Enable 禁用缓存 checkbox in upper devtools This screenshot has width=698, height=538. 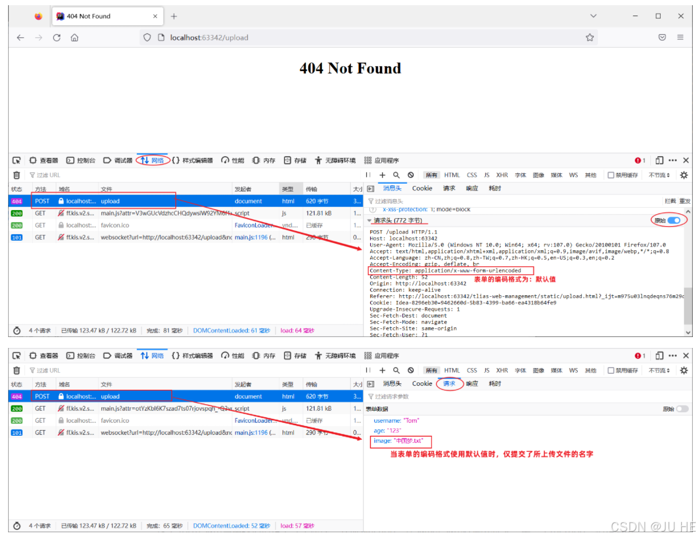(x=611, y=175)
